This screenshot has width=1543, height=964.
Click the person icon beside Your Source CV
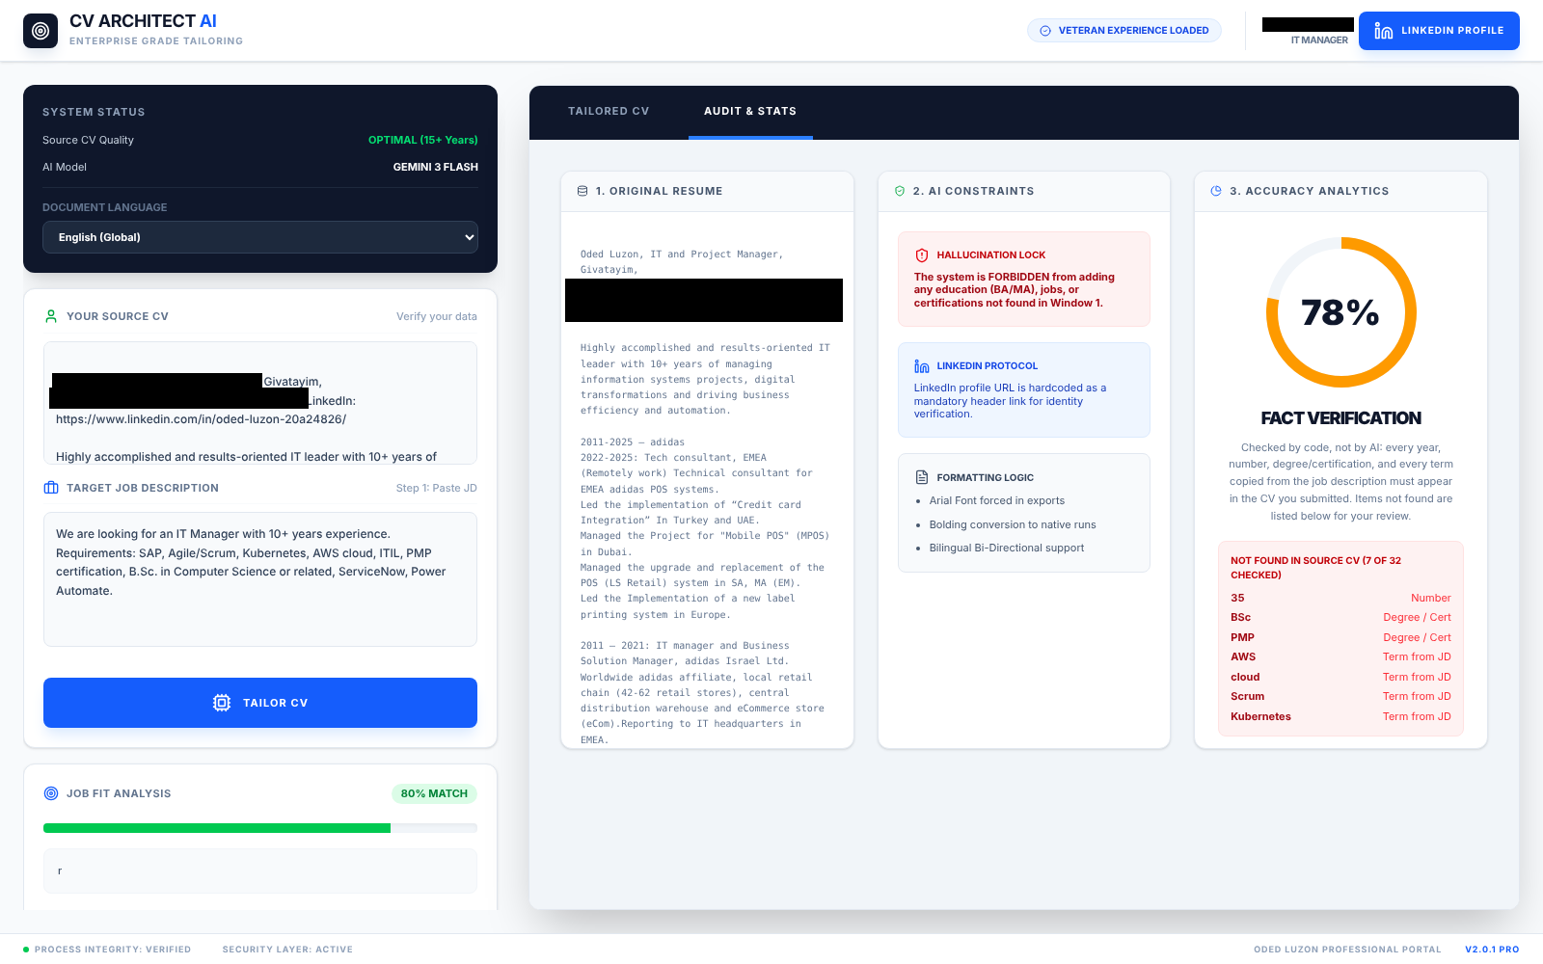click(x=51, y=316)
